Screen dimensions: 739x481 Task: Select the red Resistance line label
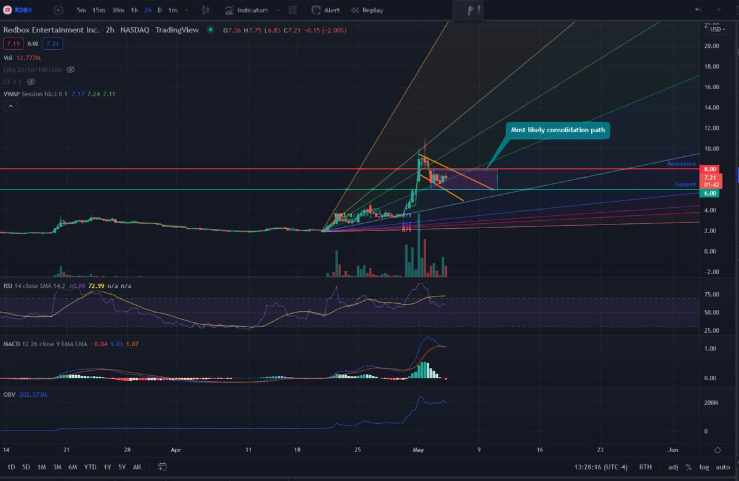point(681,164)
